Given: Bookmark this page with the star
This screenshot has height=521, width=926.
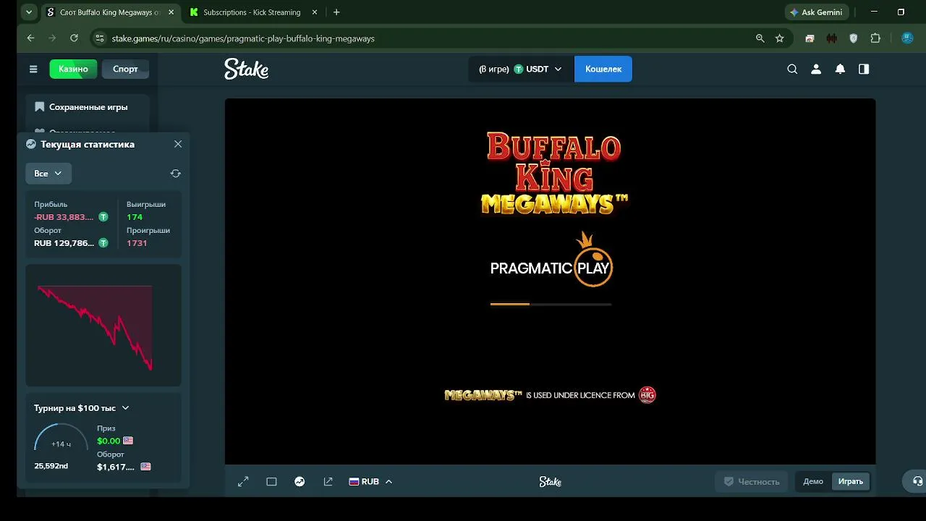Looking at the screenshot, I should (x=779, y=38).
